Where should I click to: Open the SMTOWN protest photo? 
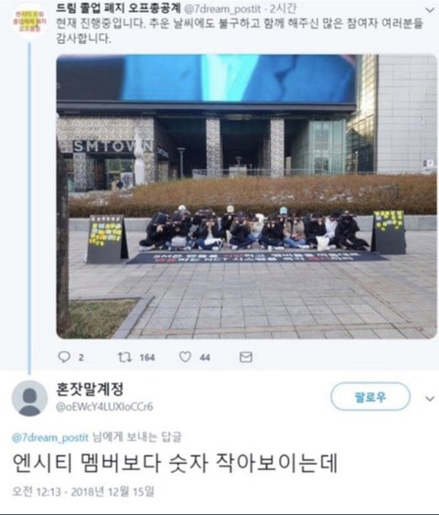pyautogui.click(x=247, y=197)
